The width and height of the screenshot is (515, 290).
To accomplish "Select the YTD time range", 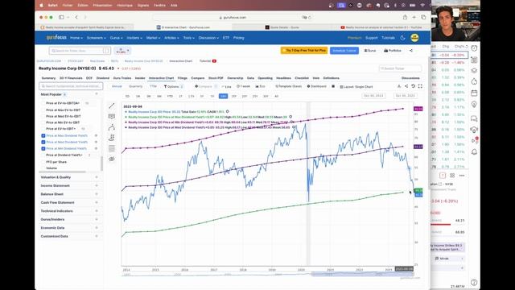I will pos(170,96).
